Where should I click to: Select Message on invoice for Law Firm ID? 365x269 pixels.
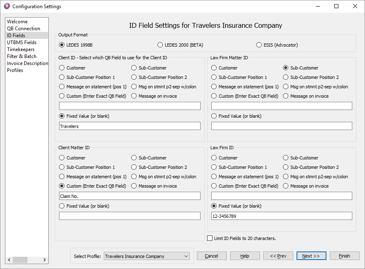coord(306,186)
